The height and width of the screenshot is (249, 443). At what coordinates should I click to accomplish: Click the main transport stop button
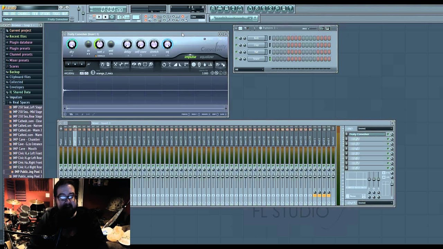pos(105,17)
